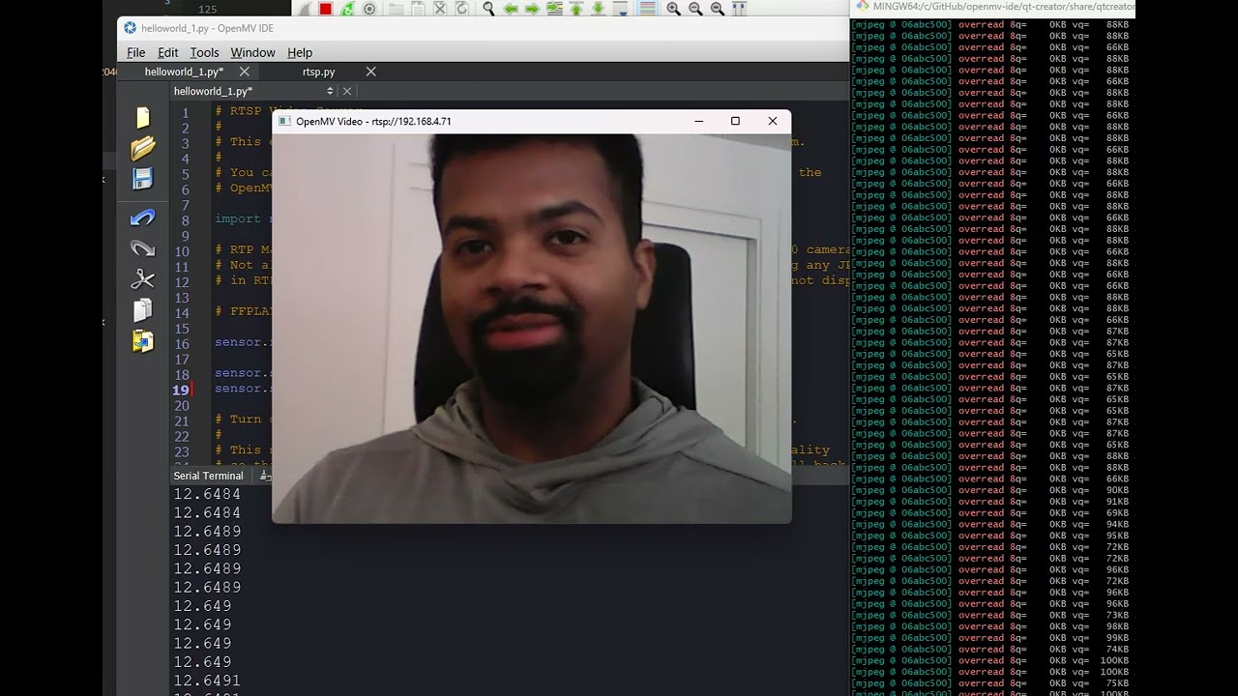Click line number 16 in editor gutter

coord(182,344)
